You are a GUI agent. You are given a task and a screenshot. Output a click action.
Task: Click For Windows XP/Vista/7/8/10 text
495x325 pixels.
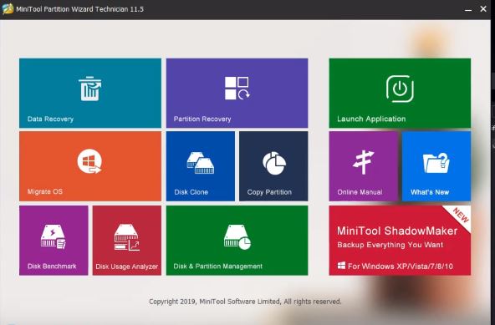pos(401,266)
